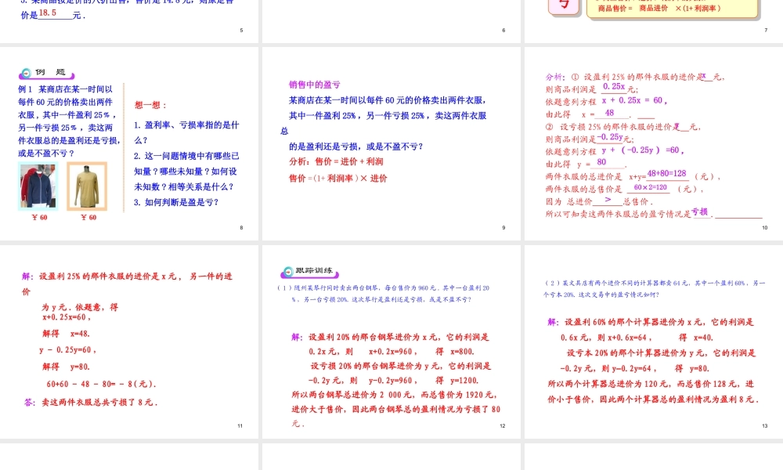The width and height of the screenshot is (783, 470).
Task: Select the yellow shirt photo on slide 8
Action: [86, 186]
